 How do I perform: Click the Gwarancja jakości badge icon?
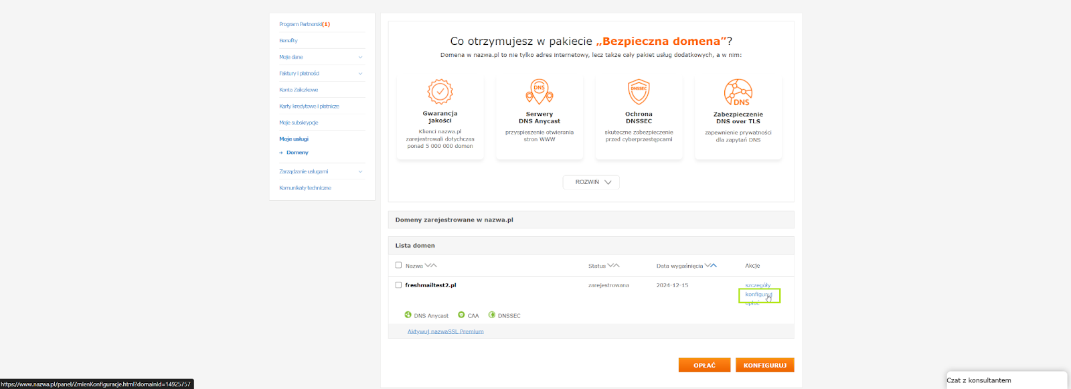440,91
